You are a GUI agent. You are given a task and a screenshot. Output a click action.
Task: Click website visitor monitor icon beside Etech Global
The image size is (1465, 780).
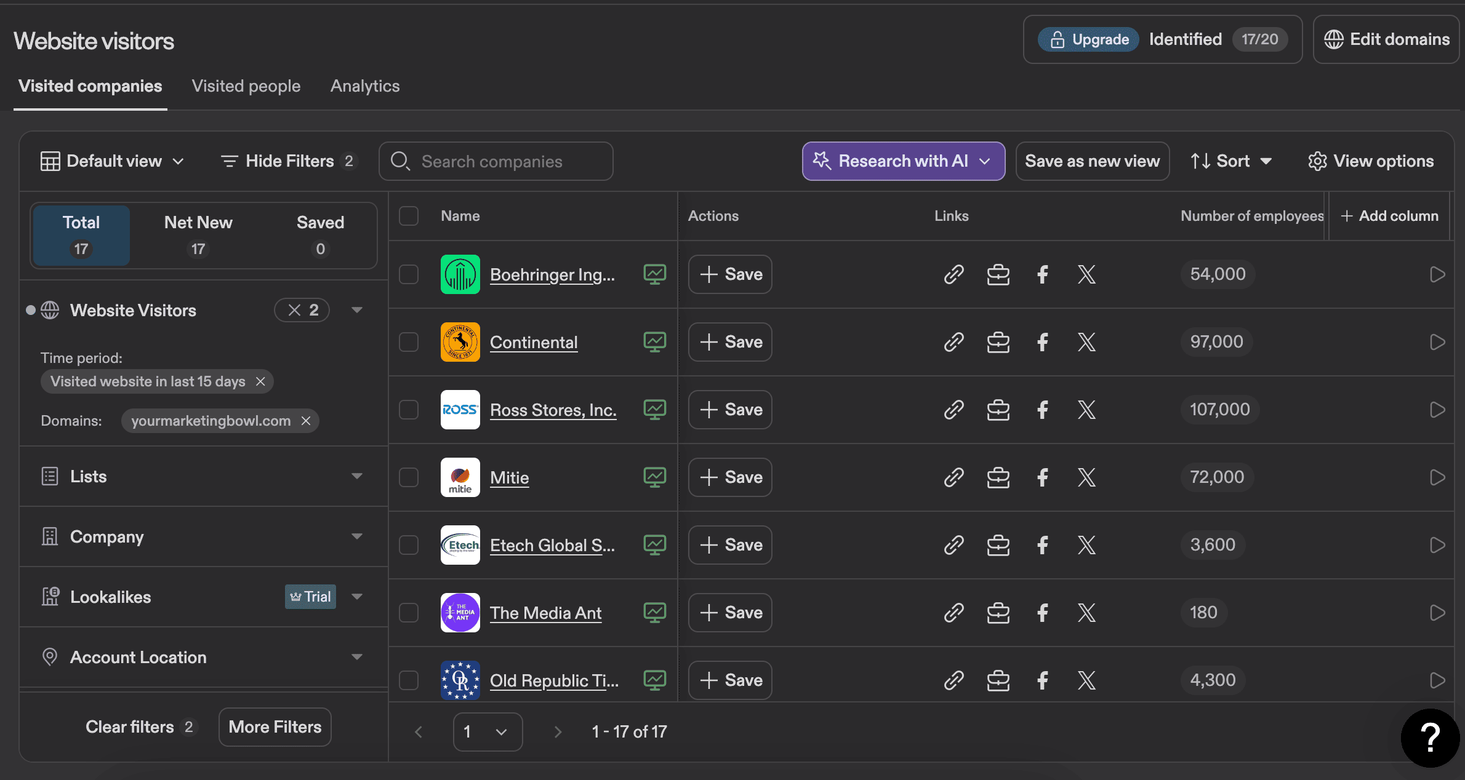(654, 544)
